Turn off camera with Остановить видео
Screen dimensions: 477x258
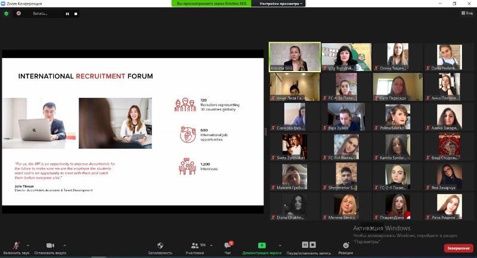click(50, 248)
